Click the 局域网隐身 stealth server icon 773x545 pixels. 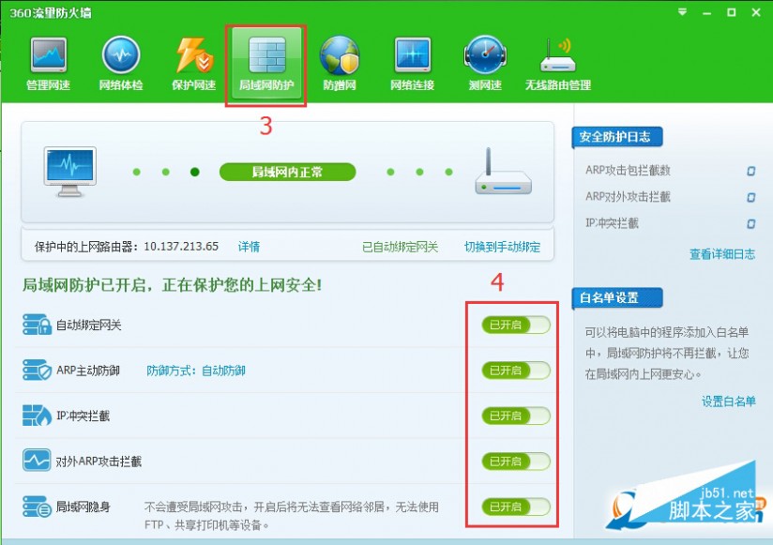coord(37,507)
